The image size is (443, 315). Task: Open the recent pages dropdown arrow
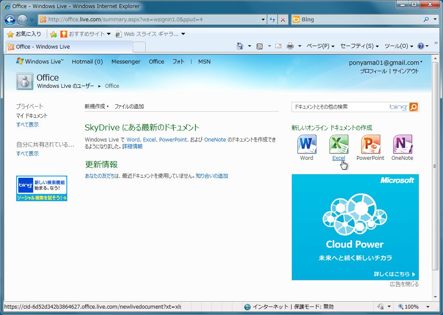point(31,20)
